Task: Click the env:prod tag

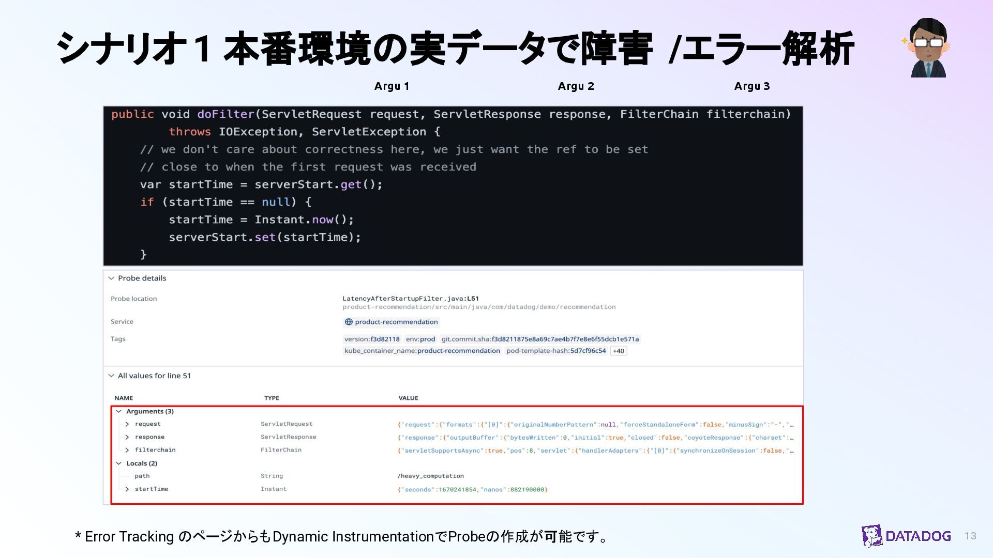Action: [x=420, y=339]
